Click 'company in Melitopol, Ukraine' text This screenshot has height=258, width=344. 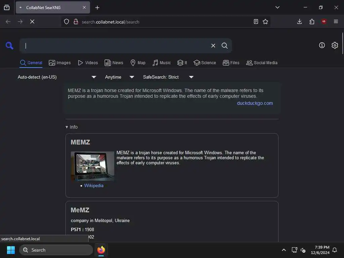pos(100,220)
